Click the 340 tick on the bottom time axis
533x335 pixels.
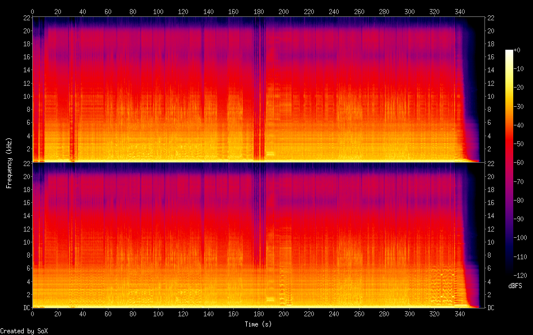click(x=460, y=314)
